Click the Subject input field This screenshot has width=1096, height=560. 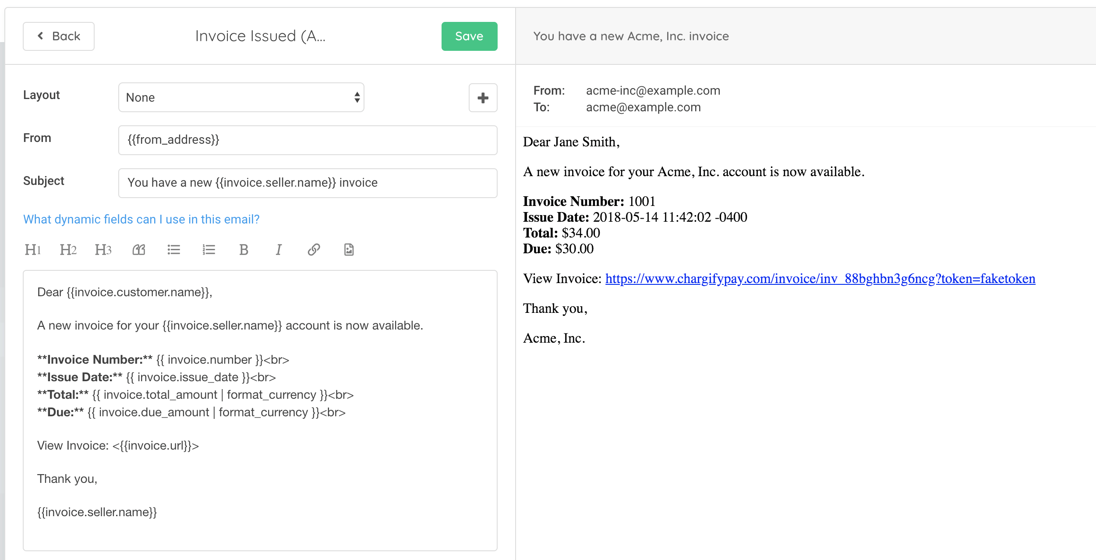point(308,183)
